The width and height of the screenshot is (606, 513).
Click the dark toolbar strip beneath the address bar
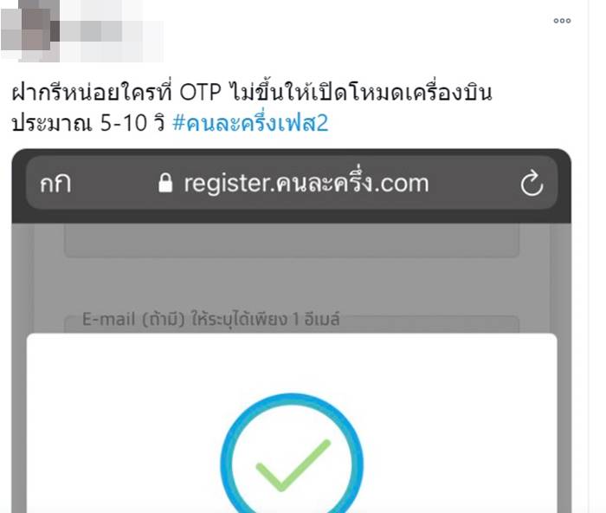pyautogui.click(x=292, y=217)
